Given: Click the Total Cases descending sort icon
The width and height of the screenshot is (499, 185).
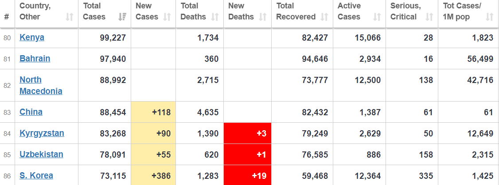Looking at the screenshot, I should click(x=122, y=17).
